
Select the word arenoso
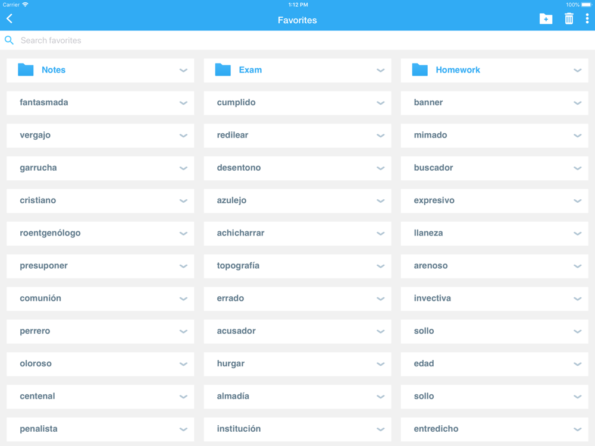coord(431,265)
